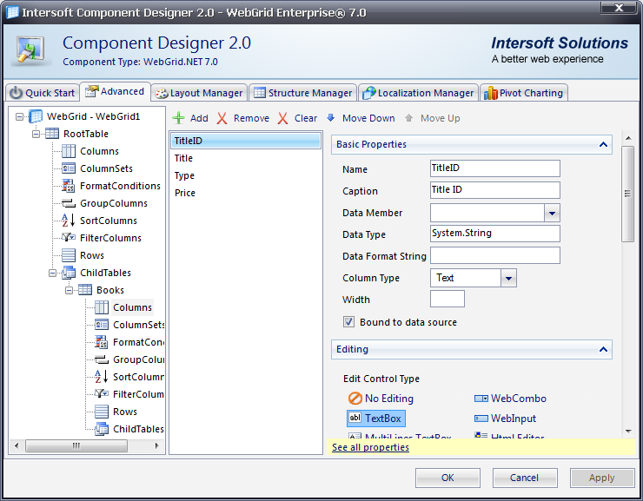643x501 pixels.
Task: Switch to the Layout Manager tab
Action: (x=199, y=93)
